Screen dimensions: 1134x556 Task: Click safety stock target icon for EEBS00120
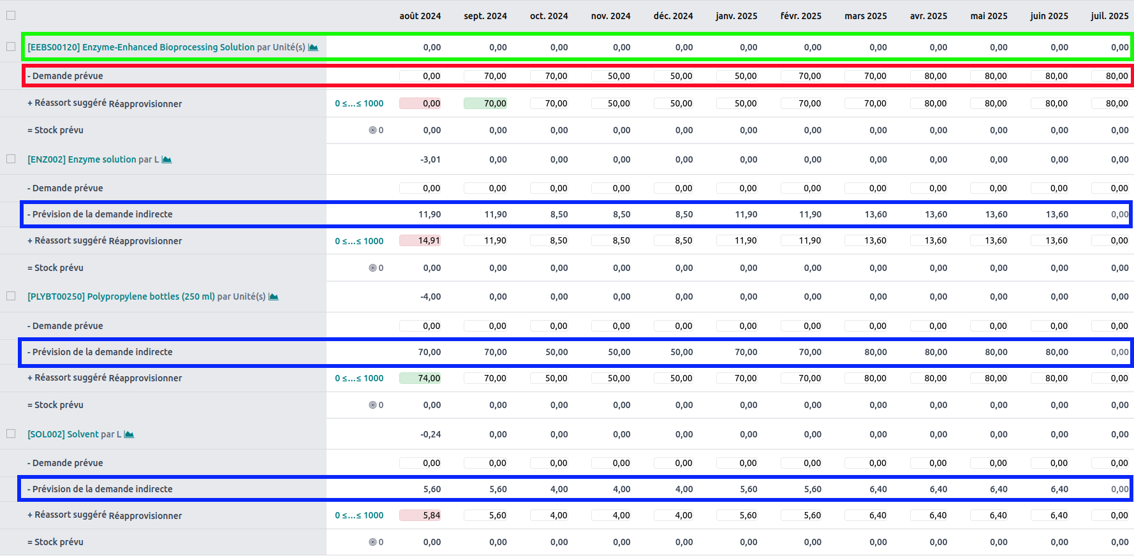[372, 130]
